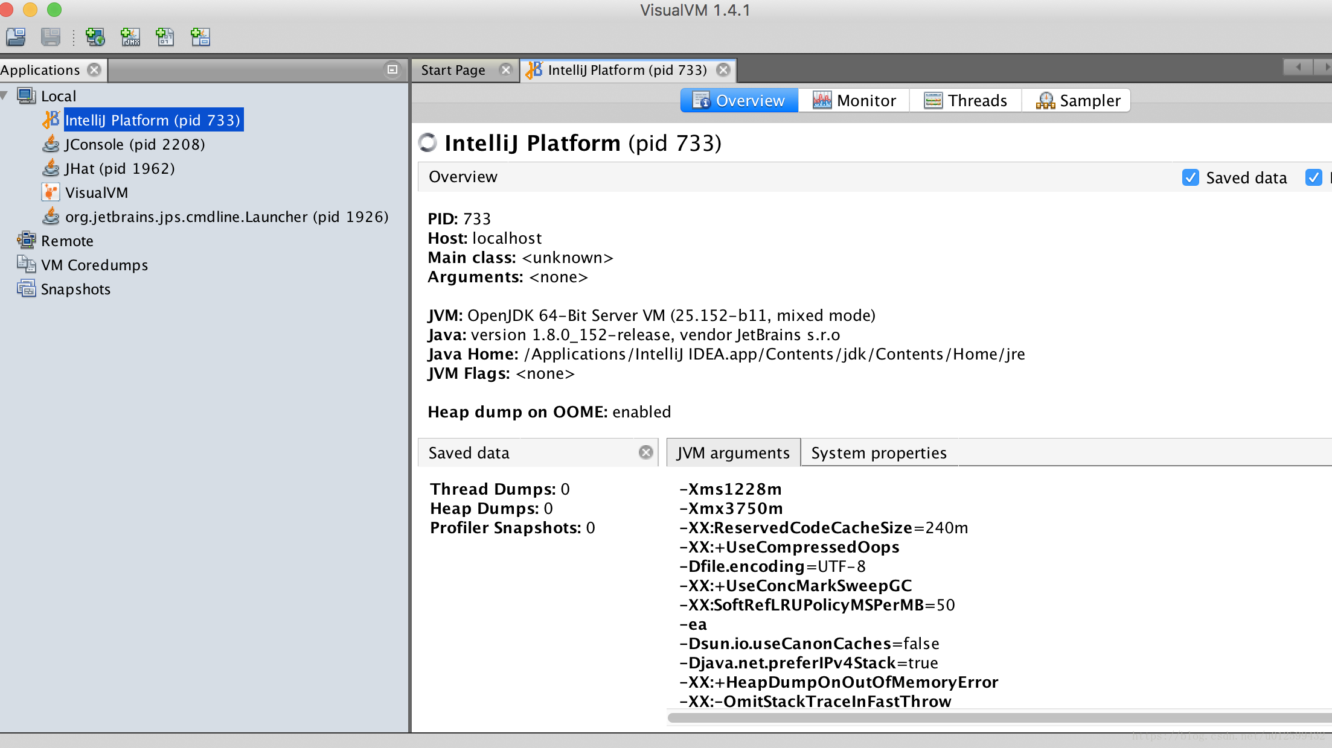
Task: Open the Monitor view
Action: pyautogui.click(x=854, y=100)
